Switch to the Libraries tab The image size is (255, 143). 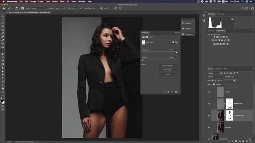click(211, 31)
